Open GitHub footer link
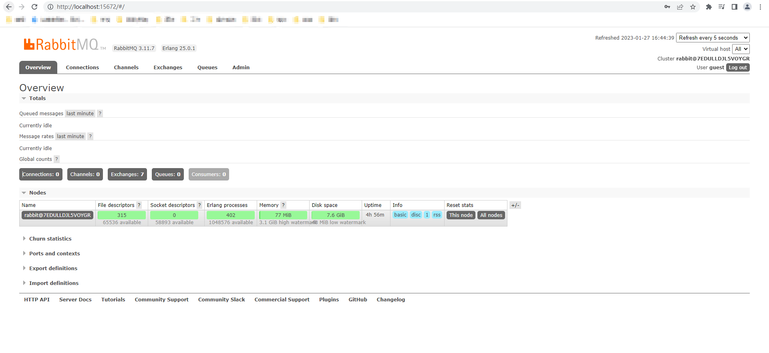The height and width of the screenshot is (353, 769). coord(358,300)
